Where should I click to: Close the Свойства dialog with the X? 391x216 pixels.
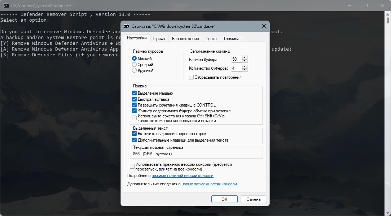click(264, 26)
